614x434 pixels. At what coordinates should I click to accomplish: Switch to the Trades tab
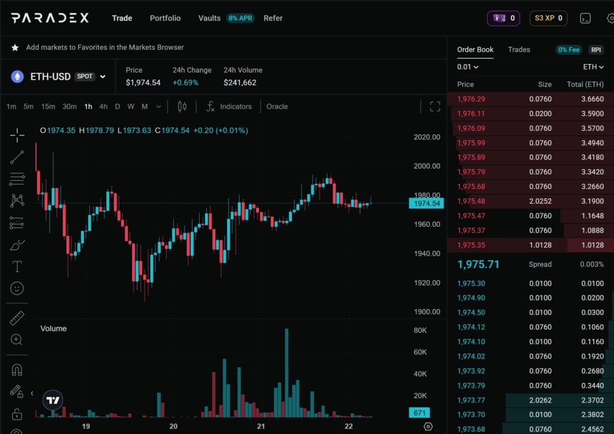[x=519, y=50]
